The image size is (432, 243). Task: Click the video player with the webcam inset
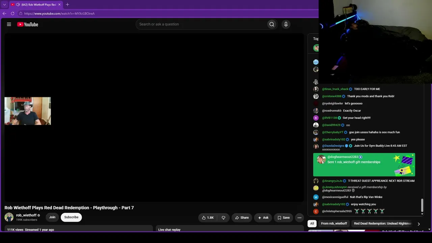click(x=154, y=117)
